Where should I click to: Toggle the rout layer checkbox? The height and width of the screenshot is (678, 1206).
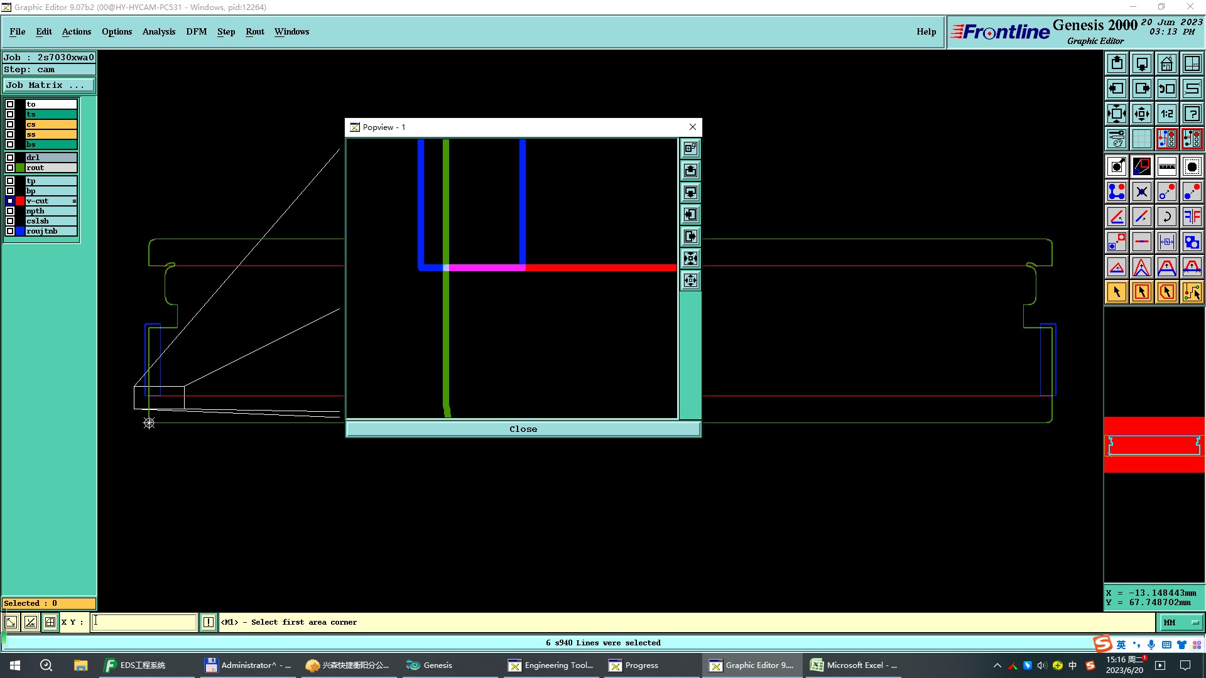click(10, 168)
